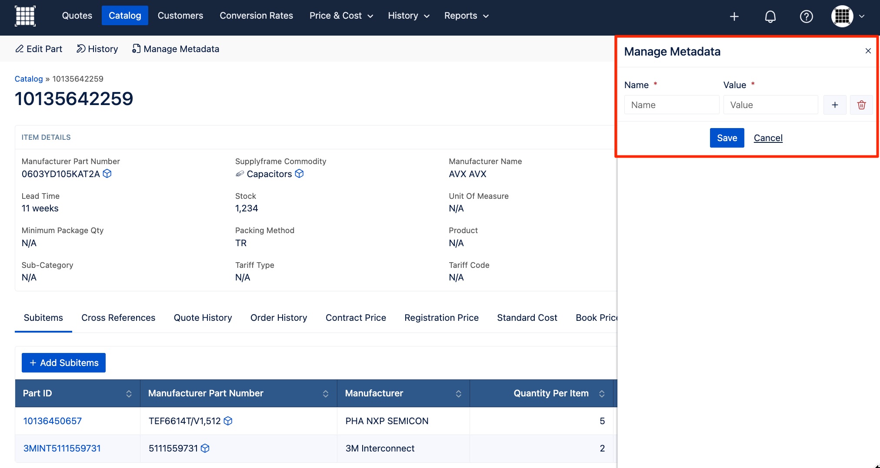Viewport: 880px width, 468px height.
Task: Click the cube icon next to 5111559731
Action: 205,448
